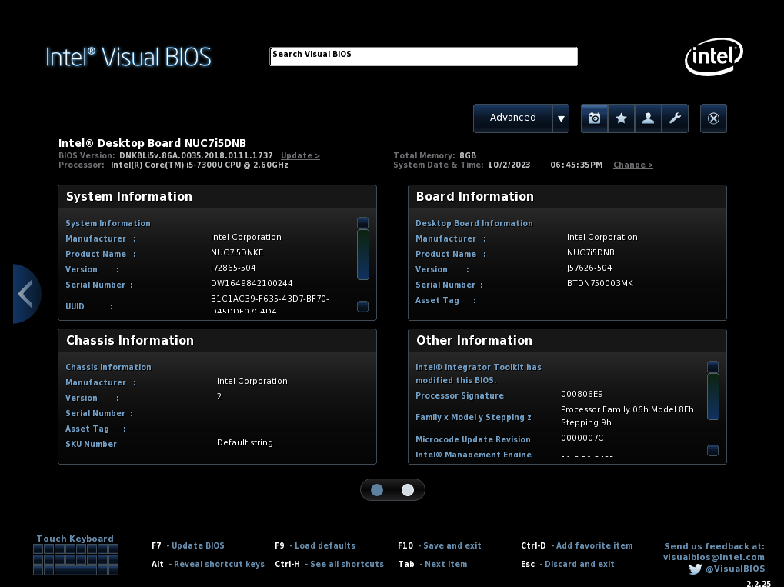Open the Touch Keyboard icon

[x=75, y=559]
